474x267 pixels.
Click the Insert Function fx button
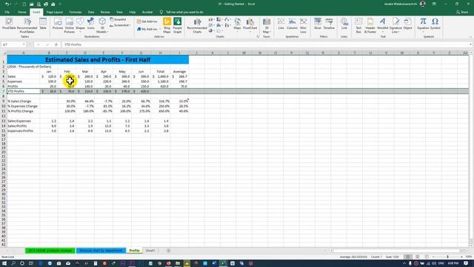point(56,44)
